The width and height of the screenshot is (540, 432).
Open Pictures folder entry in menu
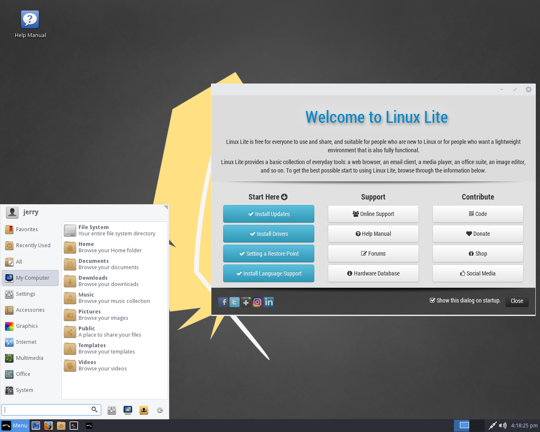(115, 315)
